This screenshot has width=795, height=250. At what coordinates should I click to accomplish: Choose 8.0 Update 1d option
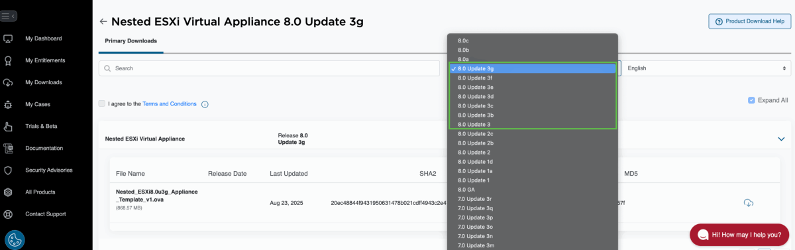(533, 161)
